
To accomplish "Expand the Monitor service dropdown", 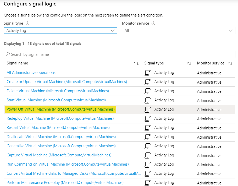I will click(x=178, y=31).
